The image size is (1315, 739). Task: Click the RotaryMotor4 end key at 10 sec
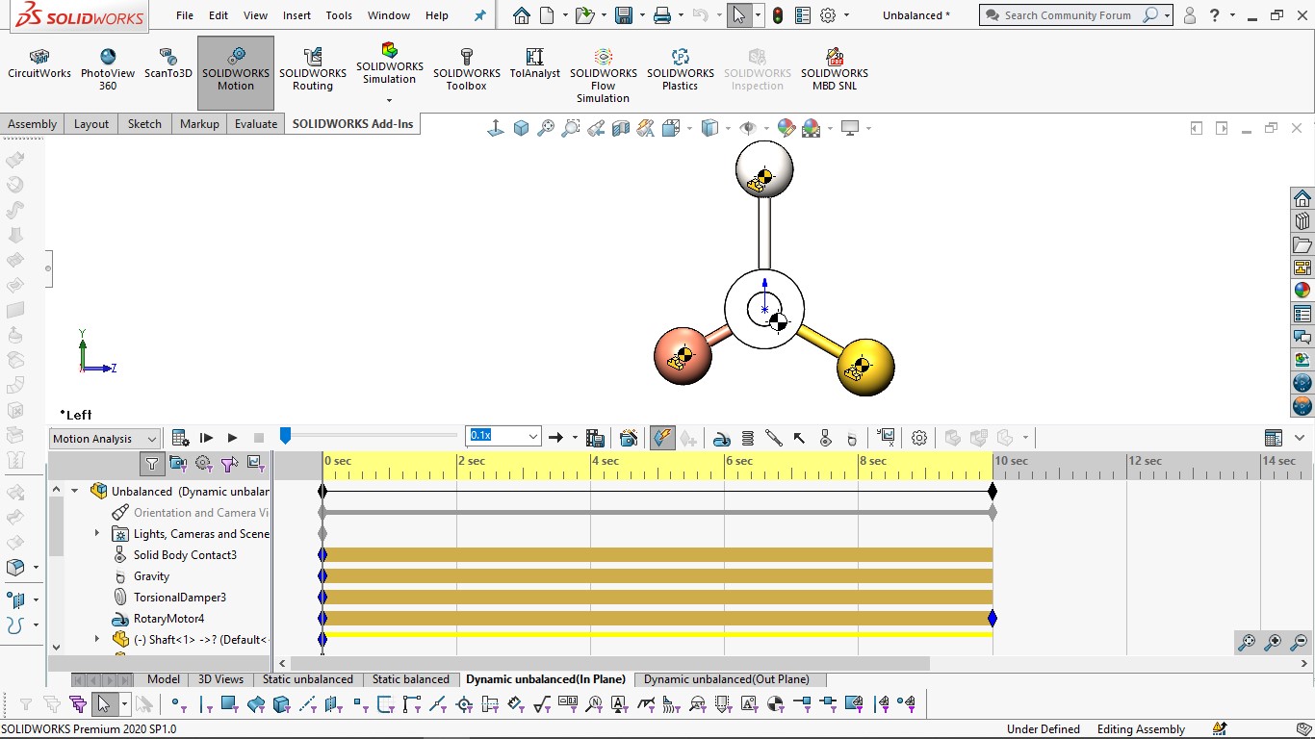coord(993,619)
